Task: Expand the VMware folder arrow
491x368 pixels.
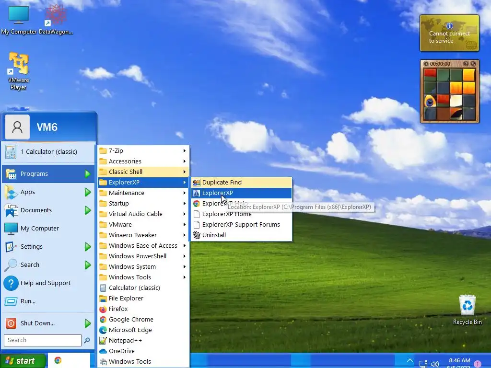Action: click(185, 224)
